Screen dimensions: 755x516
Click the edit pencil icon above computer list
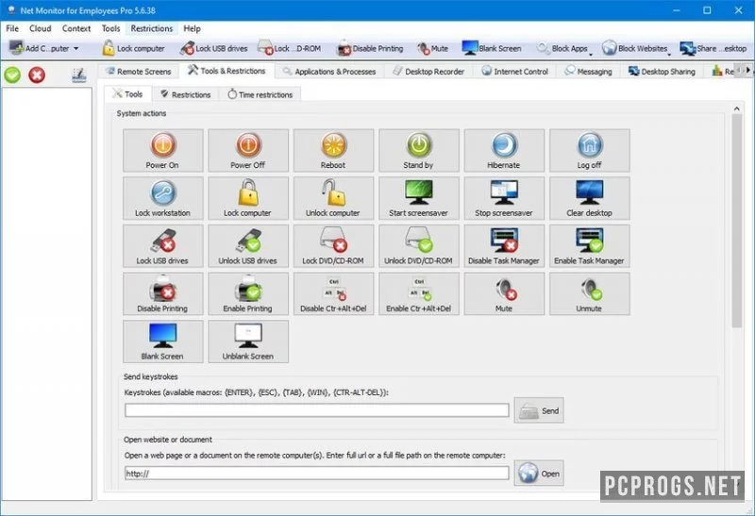click(x=79, y=75)
